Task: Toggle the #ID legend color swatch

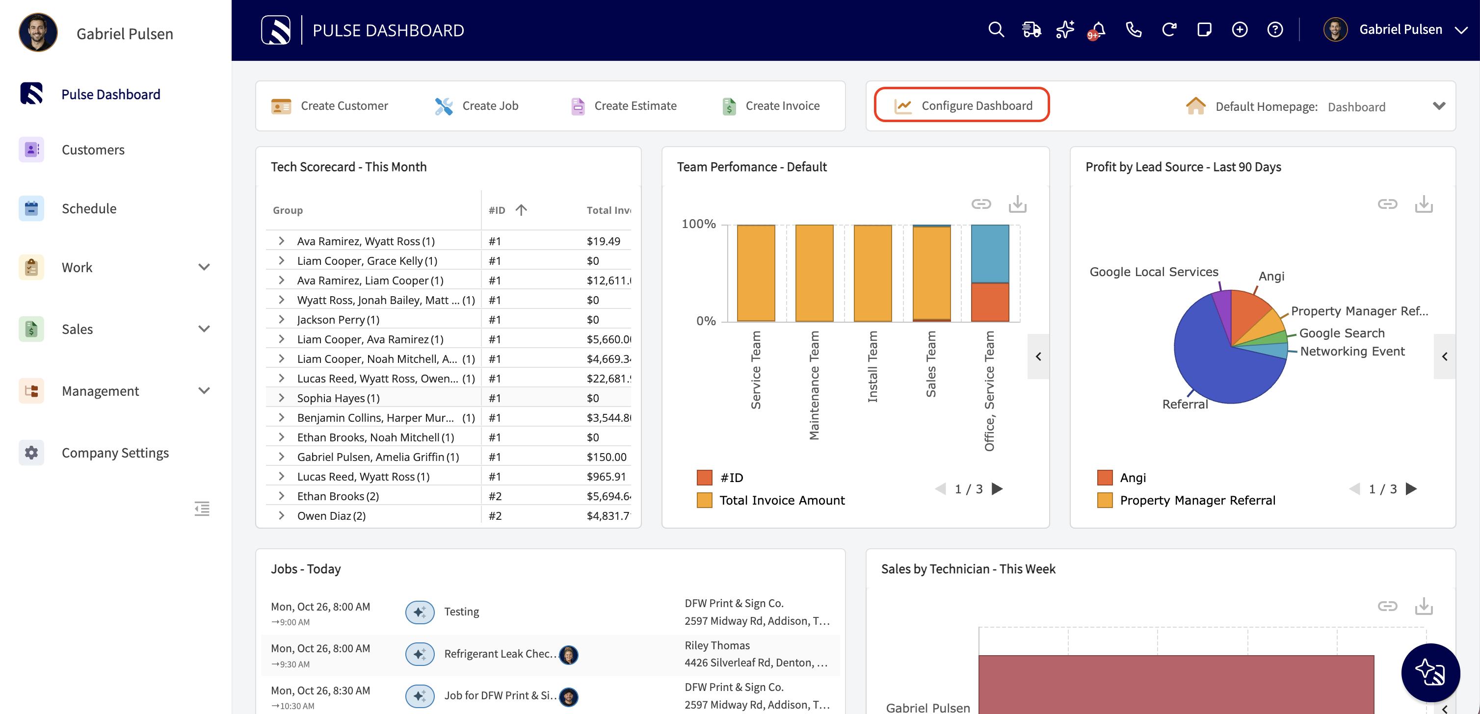Action: coord(704,478)
